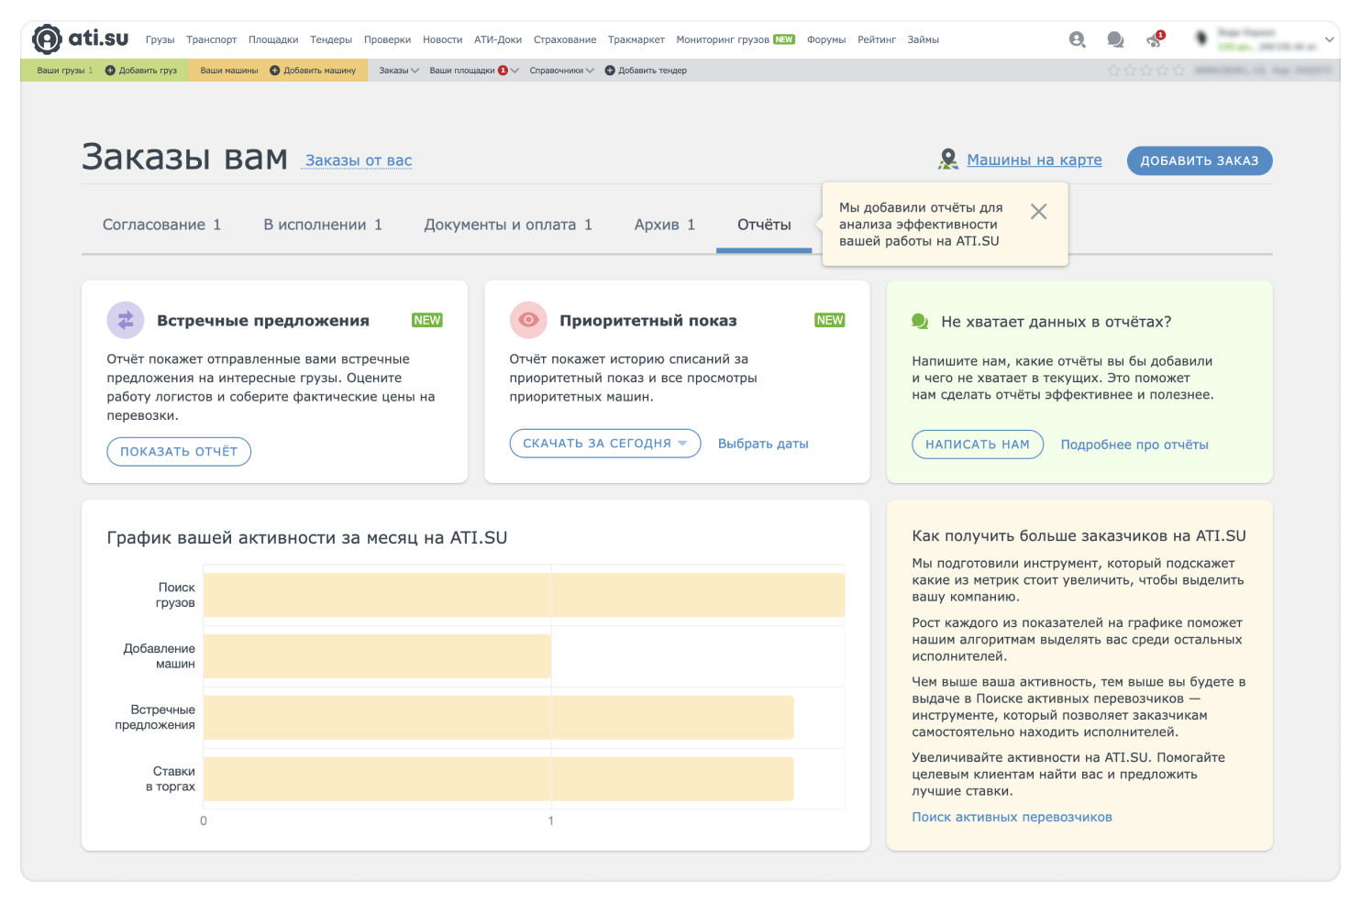Click the Встречные предложения arrows icon
This screenshot has width=1361, height=902.
(126, 320)
